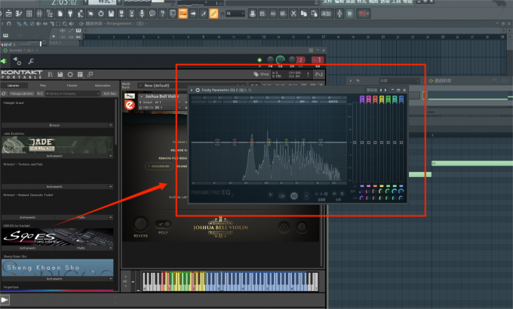The width and height of the screenshot is (513, 309).
Task: Open the SEQUENCED dropdown in violin panel
Action: (158, 166)
